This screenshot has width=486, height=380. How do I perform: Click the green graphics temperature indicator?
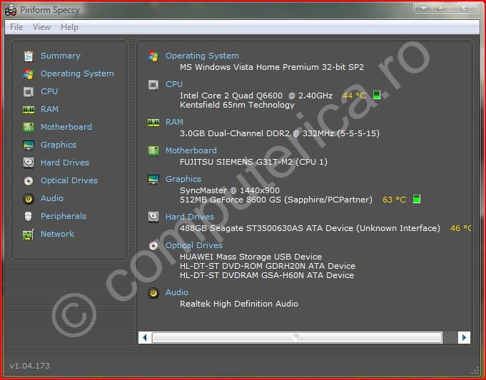(x=417, y=200)
